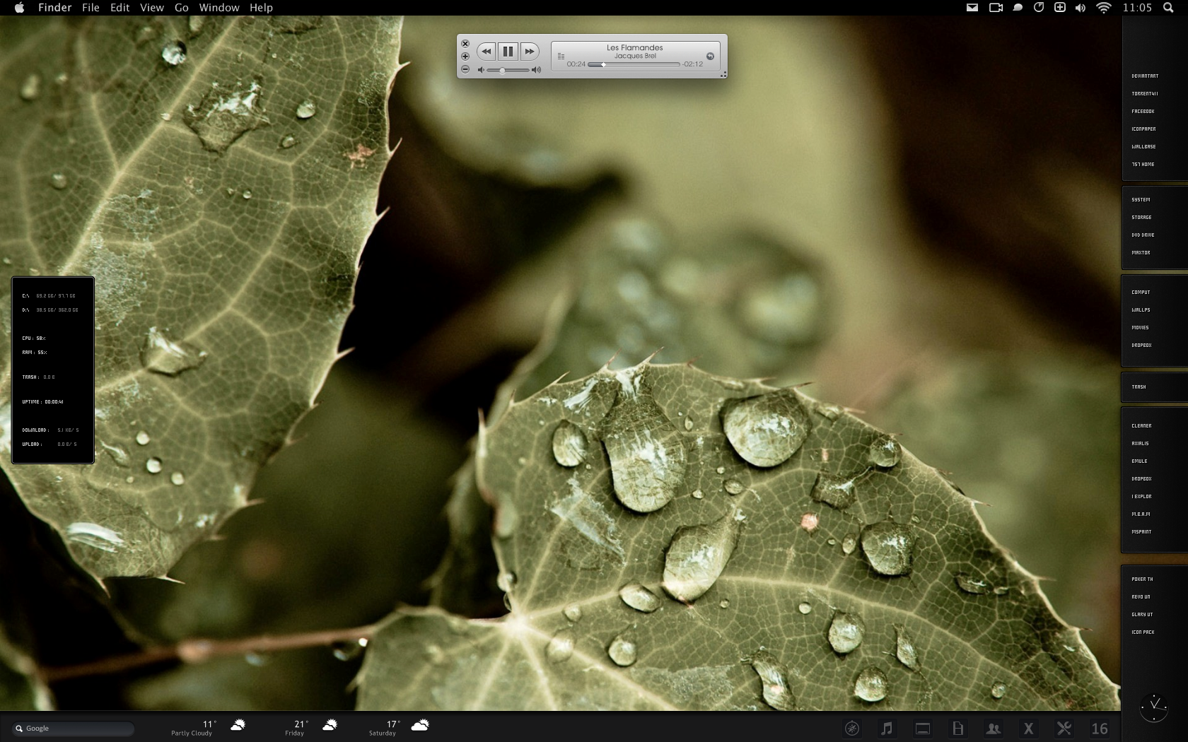The width and height of the screenshot is (1188, 742).
Task: Open the MOVIES folder shortcut
Action: click(x=1140, y=328)
